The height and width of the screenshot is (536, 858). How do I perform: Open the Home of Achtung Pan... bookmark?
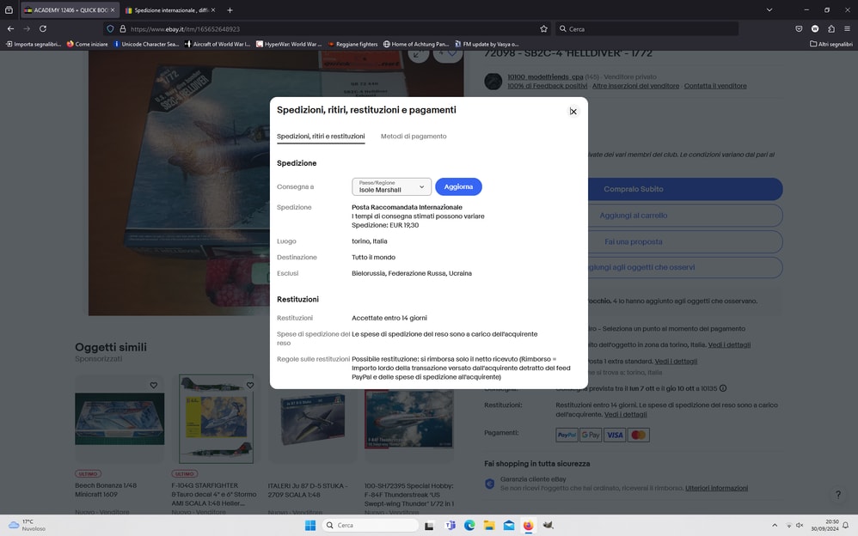(x=416, y=44)
